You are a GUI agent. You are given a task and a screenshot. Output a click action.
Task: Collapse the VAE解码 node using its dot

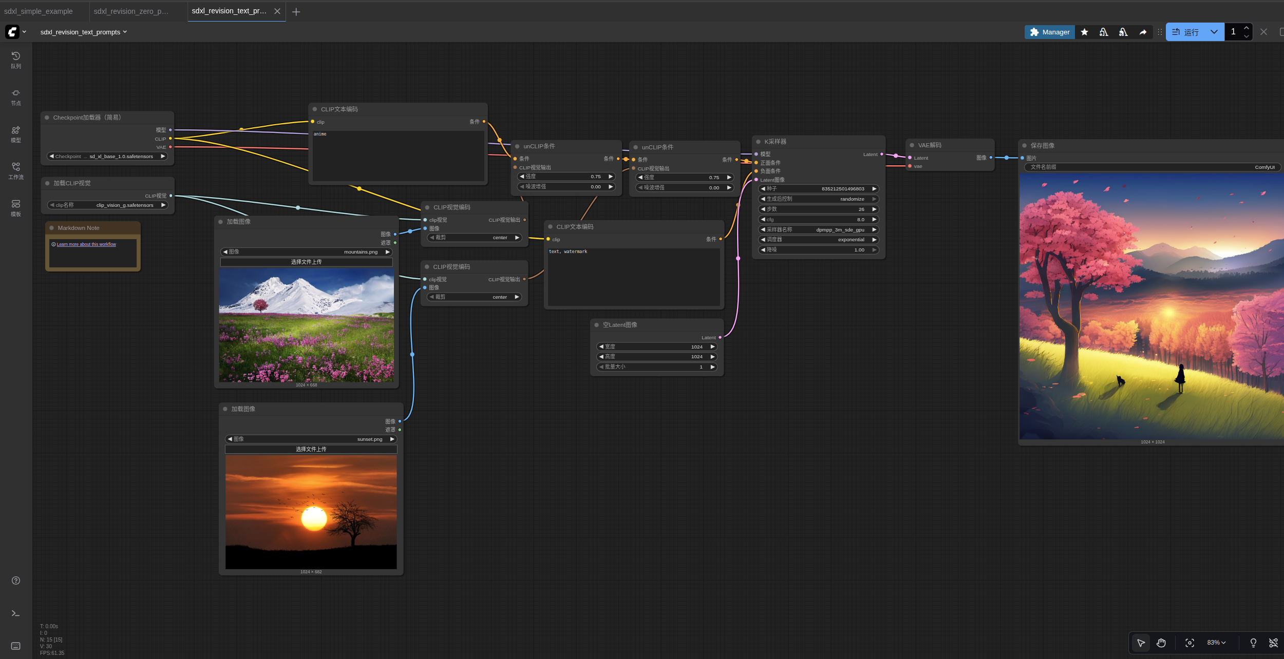pos(912,145)
